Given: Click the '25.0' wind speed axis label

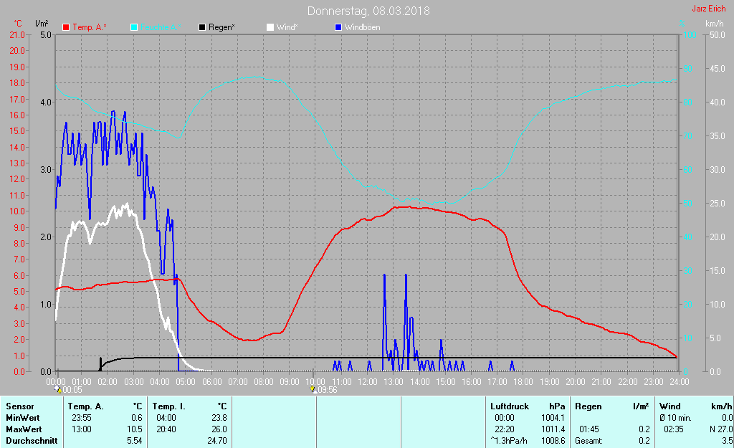Looking at the screenshot, I should 717,203.
